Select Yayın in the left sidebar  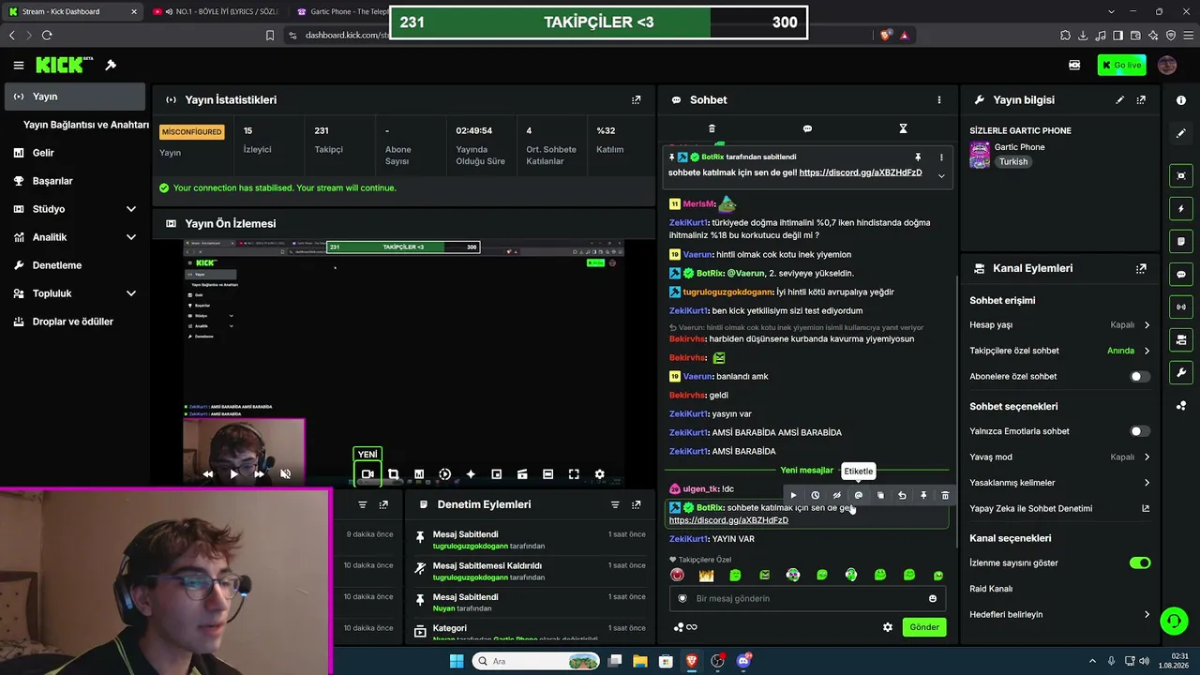tap(75, 97)
